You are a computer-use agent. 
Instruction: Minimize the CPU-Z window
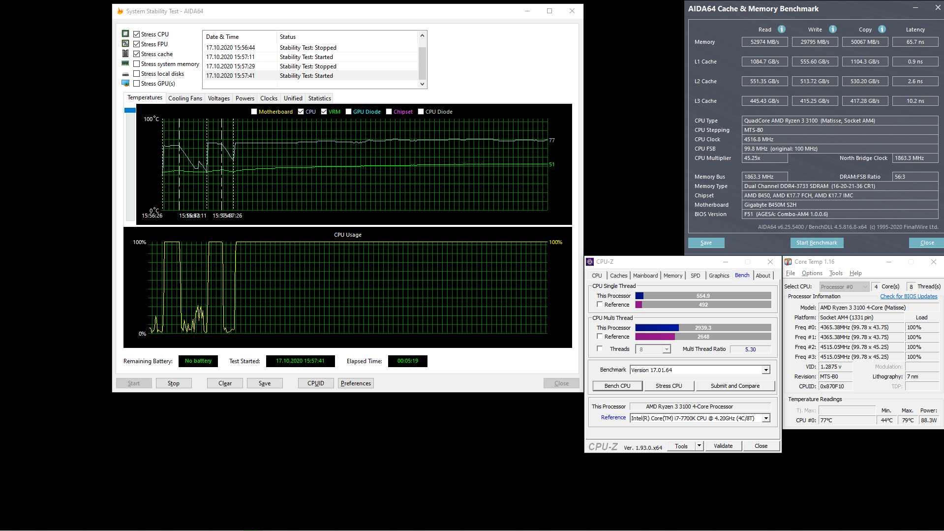coord(725,262)
